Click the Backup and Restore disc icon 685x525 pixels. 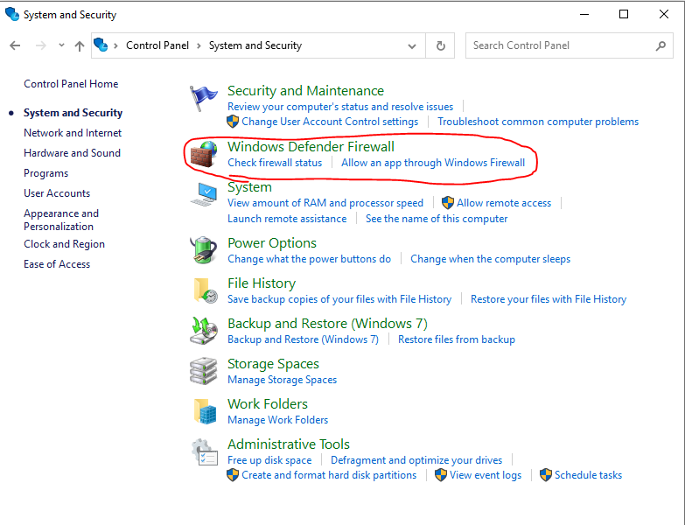[x=204, y=331]
